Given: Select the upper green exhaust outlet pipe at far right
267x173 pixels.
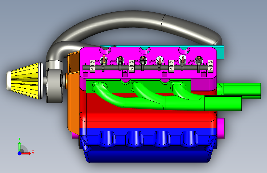Looking at the screenshot, I should (x=242, y=91).
